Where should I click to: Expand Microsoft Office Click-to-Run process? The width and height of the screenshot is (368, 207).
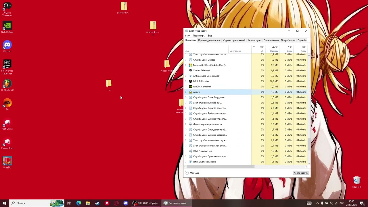(186, 65)
